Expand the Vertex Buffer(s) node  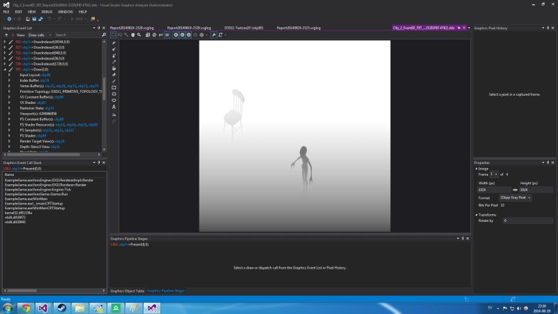point(9,86)
